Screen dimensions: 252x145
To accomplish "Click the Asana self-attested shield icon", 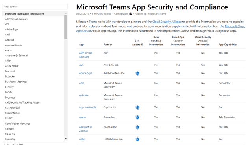I will pyautogui.click(x=137, y=117).
